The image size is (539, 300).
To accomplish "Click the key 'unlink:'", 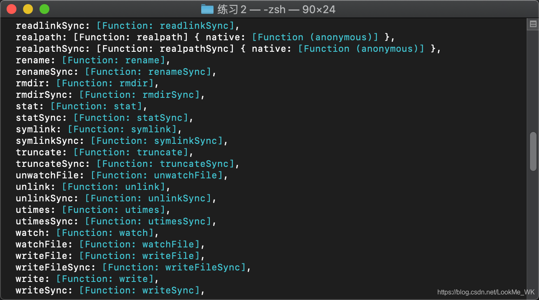I will (36, 187).
